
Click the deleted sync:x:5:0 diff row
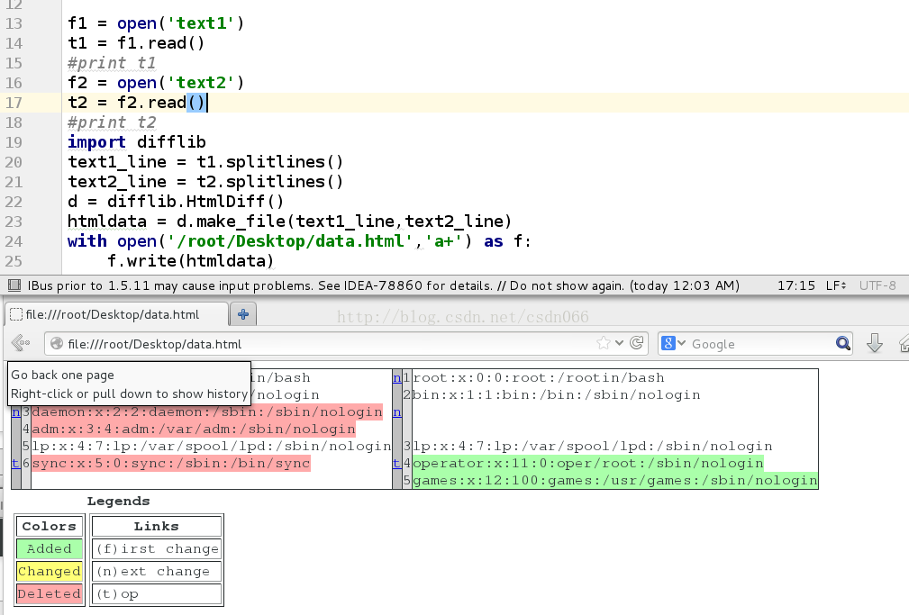(171, 464)
